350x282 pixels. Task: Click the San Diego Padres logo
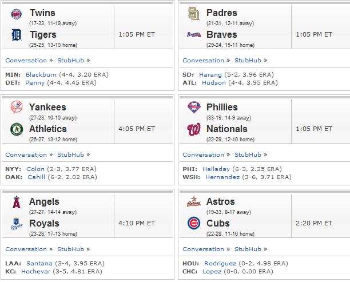tap(193, 14)
